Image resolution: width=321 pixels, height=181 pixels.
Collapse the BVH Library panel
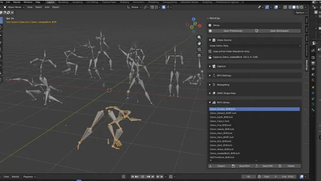click(210, 102)
